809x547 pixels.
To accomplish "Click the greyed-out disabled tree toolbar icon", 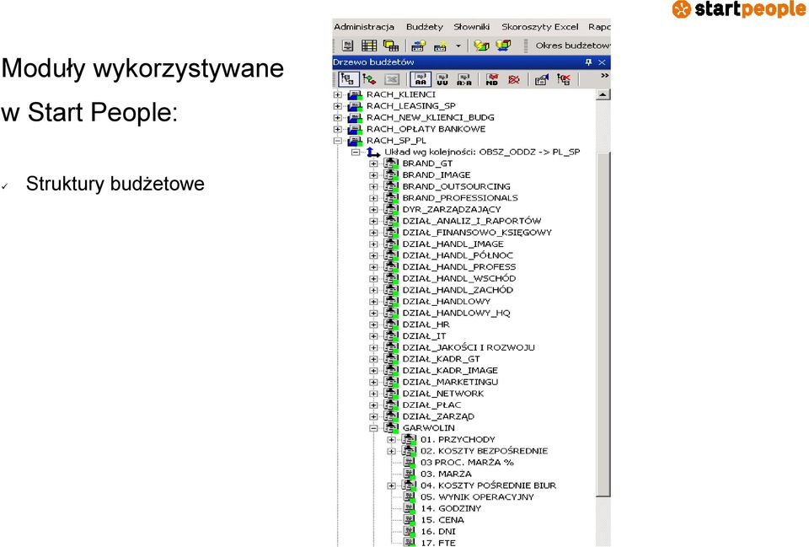I will (x=392, y=79).
